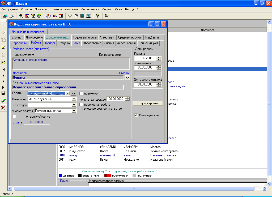Viewport: 272px width, 197px height.
Task: Click the red X cancel icon
Action: pos(3,108)
